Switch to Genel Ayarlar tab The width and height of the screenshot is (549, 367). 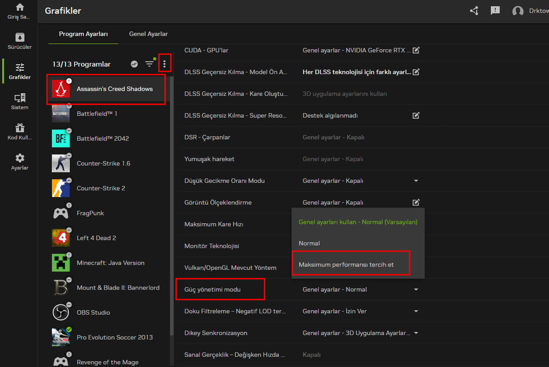(x=148, y=34)
